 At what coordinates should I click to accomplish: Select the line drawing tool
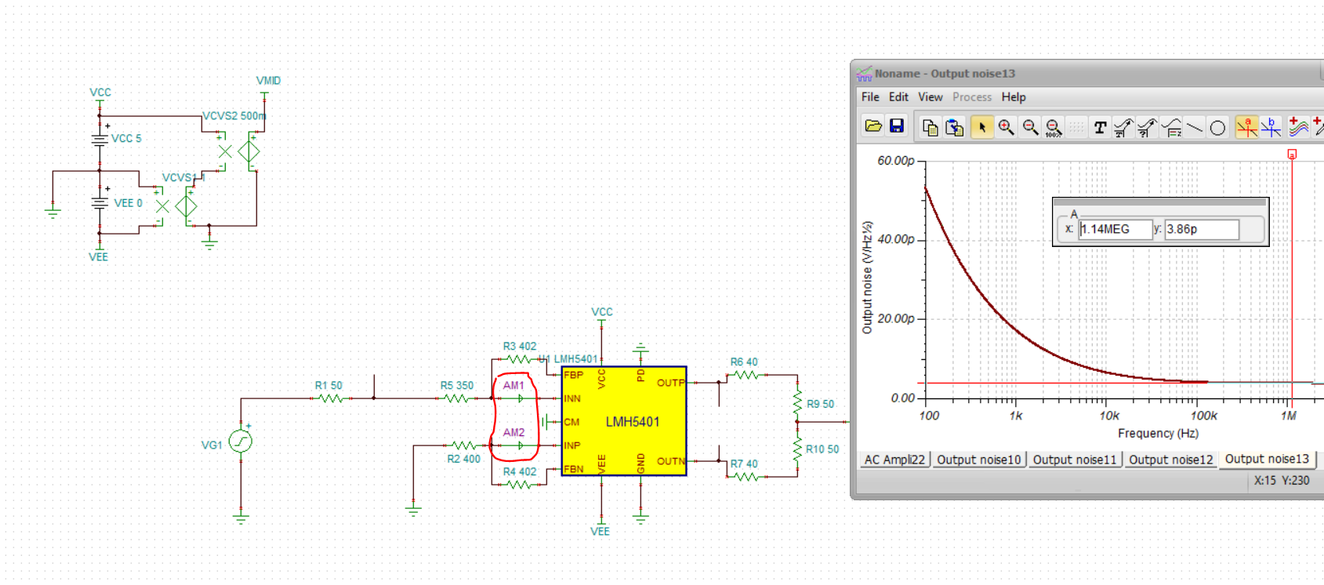click(1194, 127)
